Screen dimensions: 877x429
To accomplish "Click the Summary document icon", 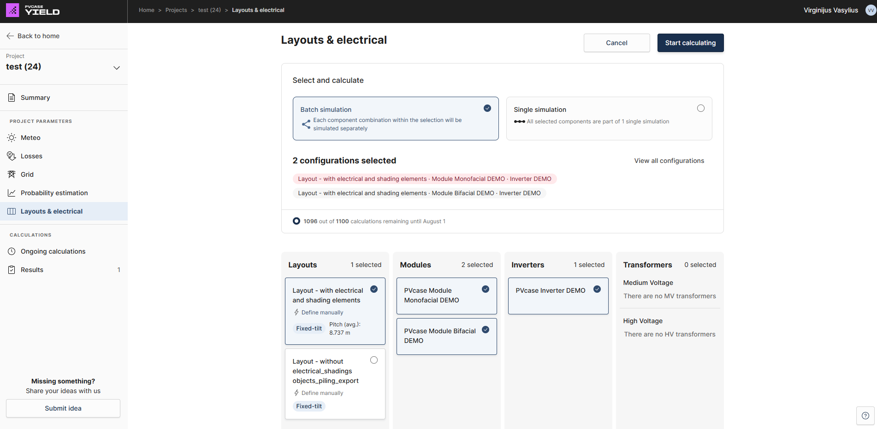I will point(12,98).
